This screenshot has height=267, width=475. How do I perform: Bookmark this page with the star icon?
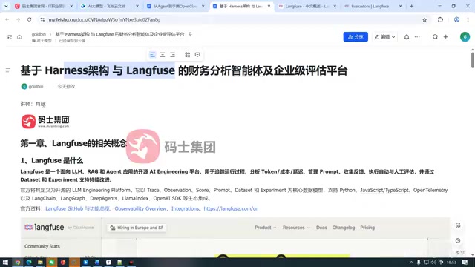(425, 20)
